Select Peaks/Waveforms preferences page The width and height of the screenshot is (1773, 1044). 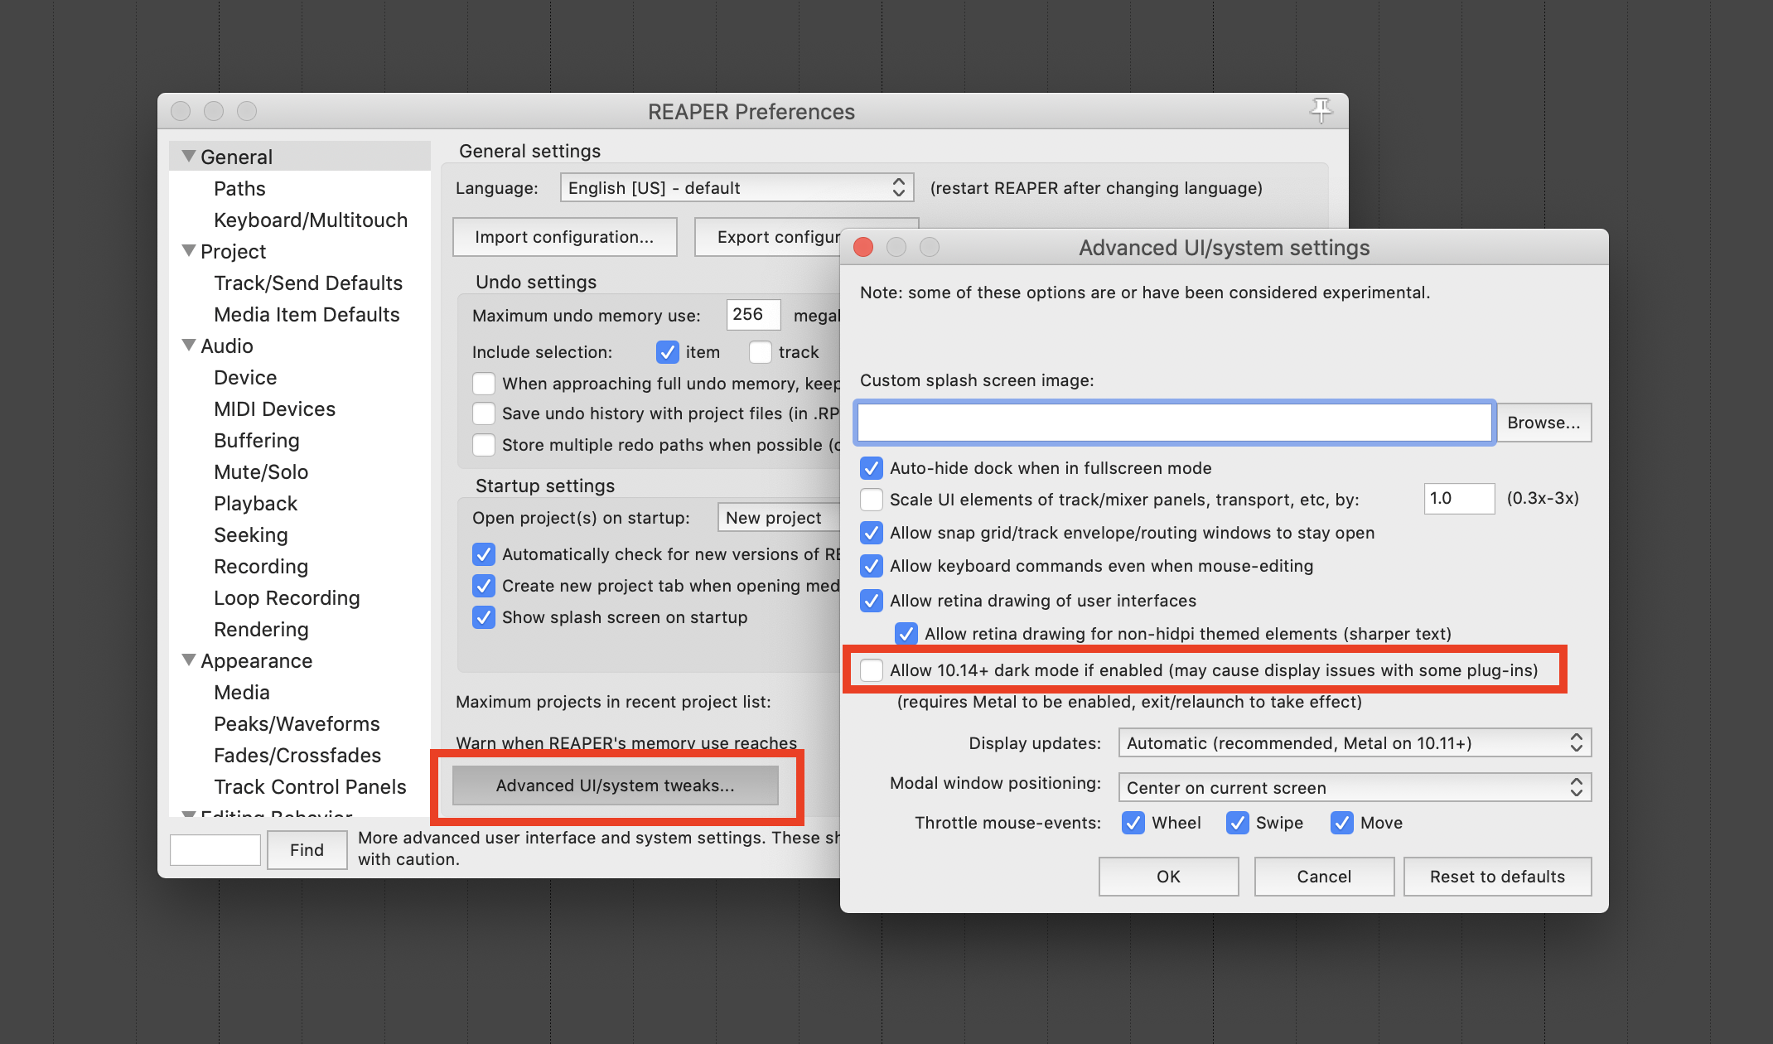coord(297,723)
